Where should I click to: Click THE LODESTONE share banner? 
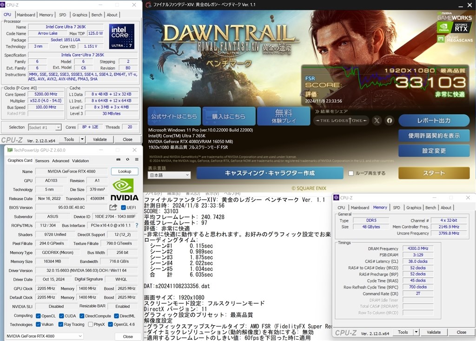coord(341,120)
